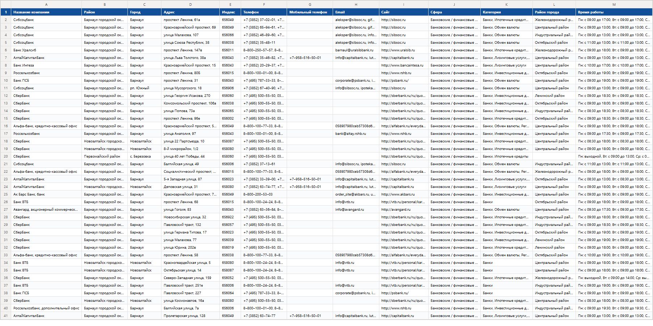653x326 pixels.
Task: Click the 'Сфера' header cell
Action: (x=454, y=12)
